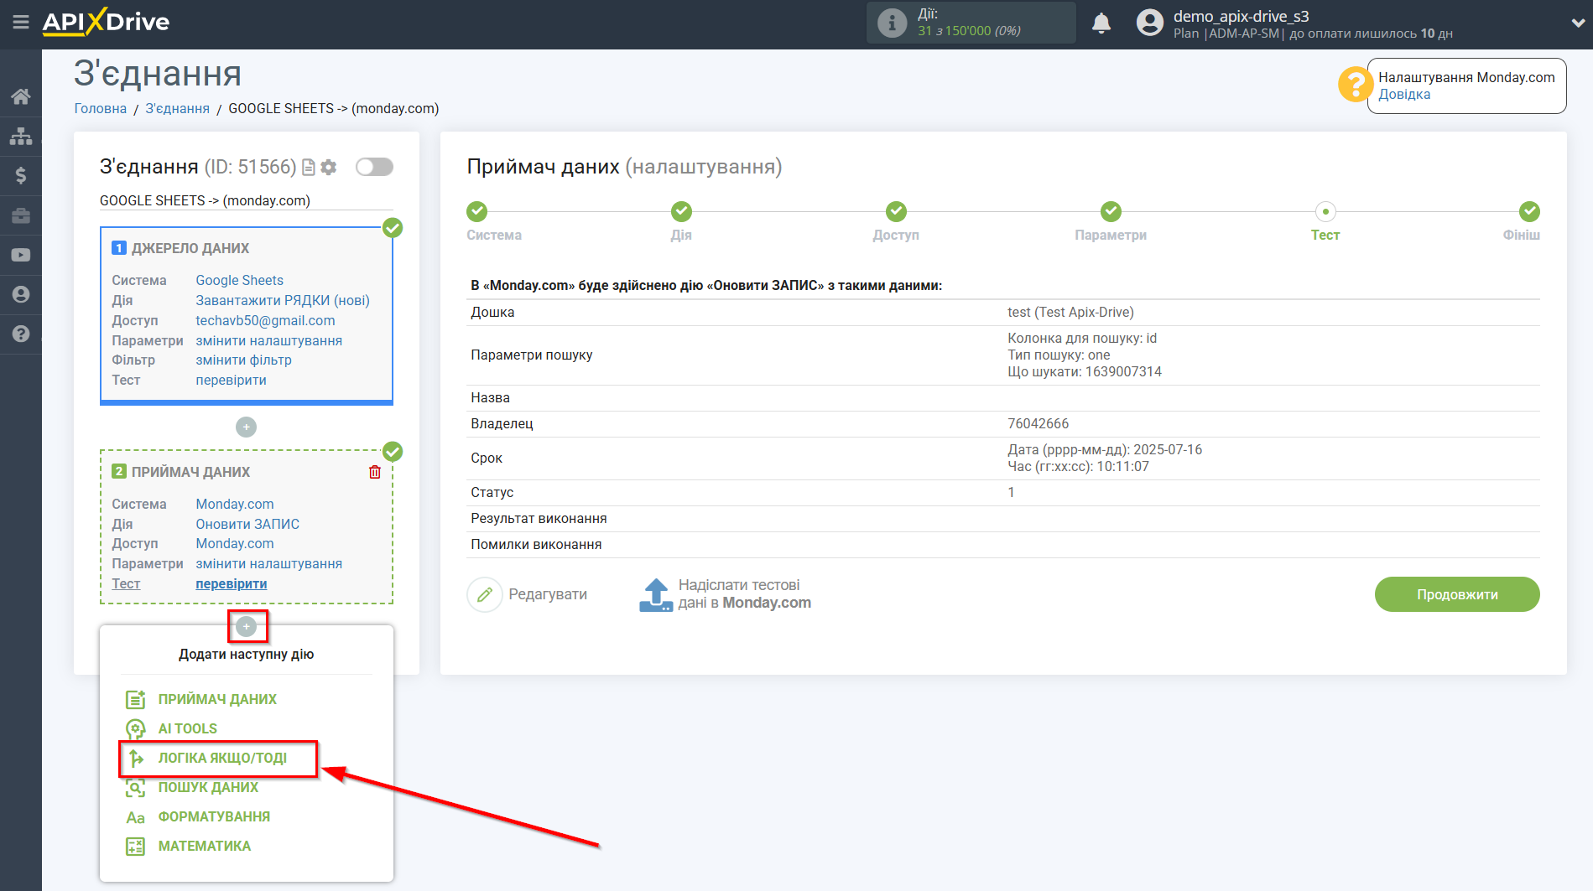Screen dimensions: 1593x891
Task: Expand the account dropdown chevron
Action: pyautogui.click(x=1578, y=23)
